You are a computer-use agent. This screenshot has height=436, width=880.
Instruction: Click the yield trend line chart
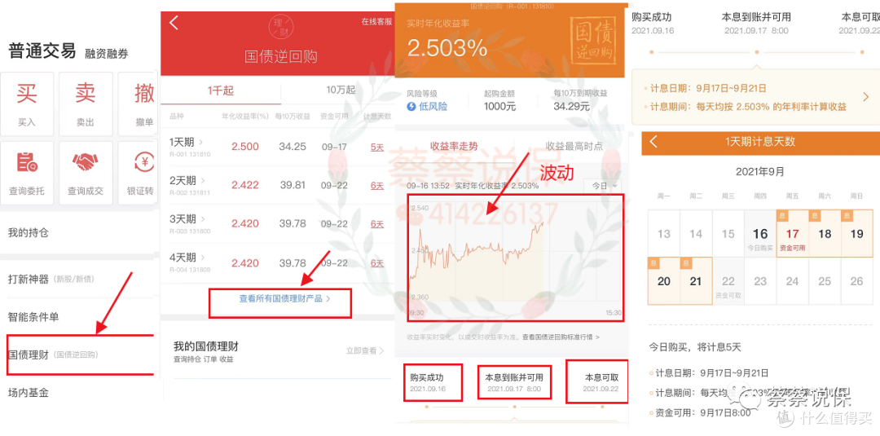(x=515, y=258)
